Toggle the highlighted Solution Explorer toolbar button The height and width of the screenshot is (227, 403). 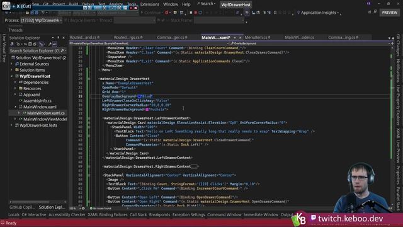(x=41, y=44)
